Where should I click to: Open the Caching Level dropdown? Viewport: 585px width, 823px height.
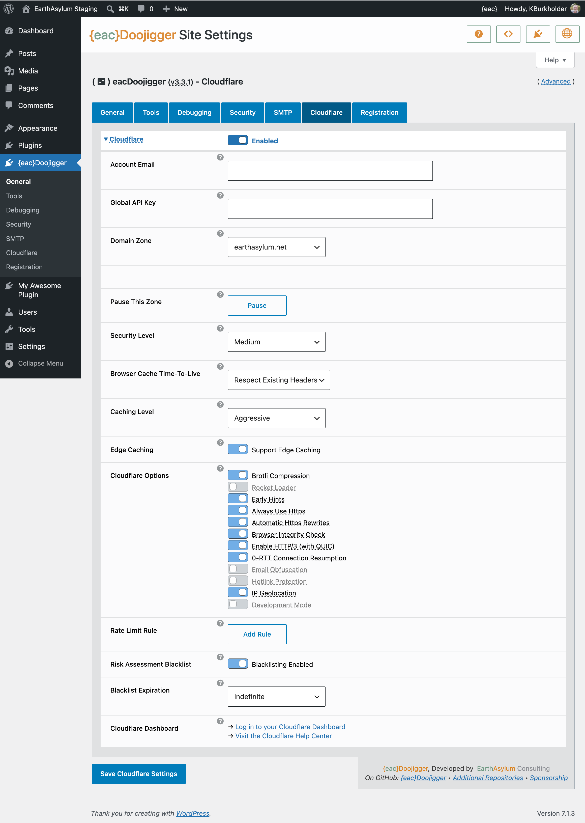(x=276, y=418)
